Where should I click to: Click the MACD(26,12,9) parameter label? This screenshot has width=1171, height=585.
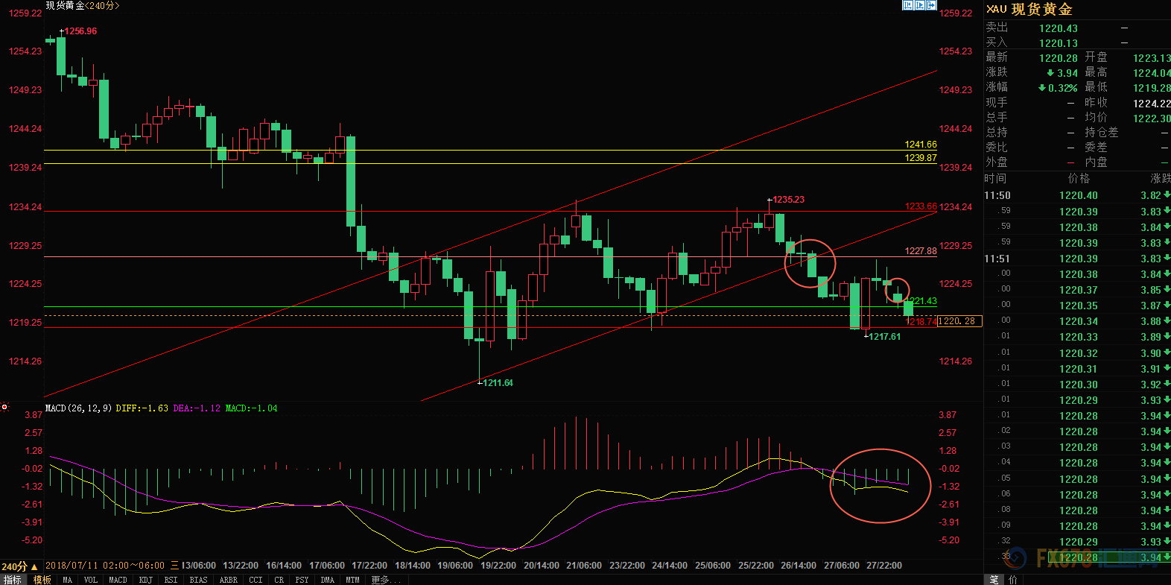coord(78,408)
